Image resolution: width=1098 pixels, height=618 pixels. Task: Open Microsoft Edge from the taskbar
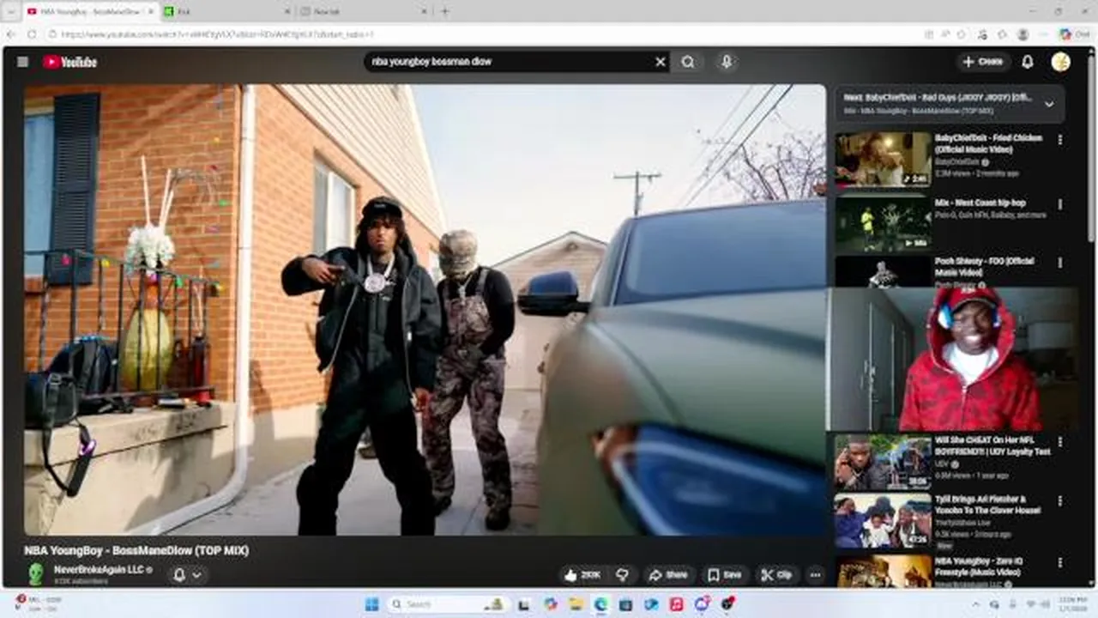tap(600, 604)
